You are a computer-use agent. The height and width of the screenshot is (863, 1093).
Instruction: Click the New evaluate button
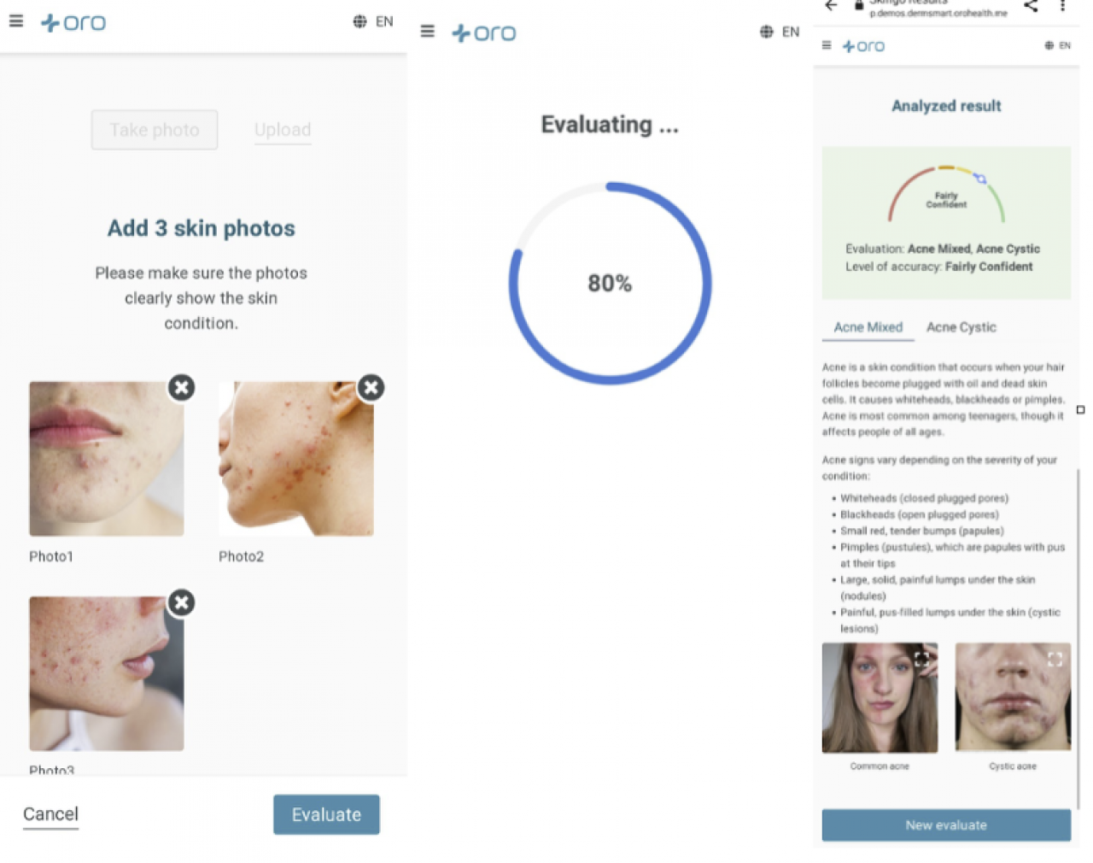(946, 825)
